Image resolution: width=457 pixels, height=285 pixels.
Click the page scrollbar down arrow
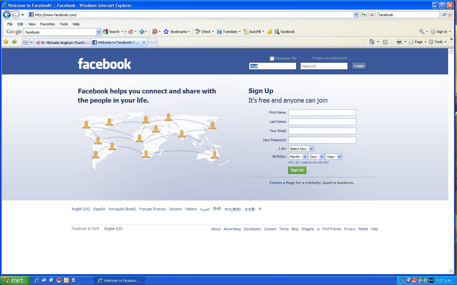point(451,271)
